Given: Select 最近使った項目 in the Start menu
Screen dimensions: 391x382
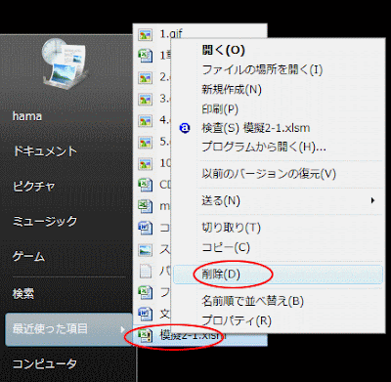Looking at the screenshot, I should 68,329.
